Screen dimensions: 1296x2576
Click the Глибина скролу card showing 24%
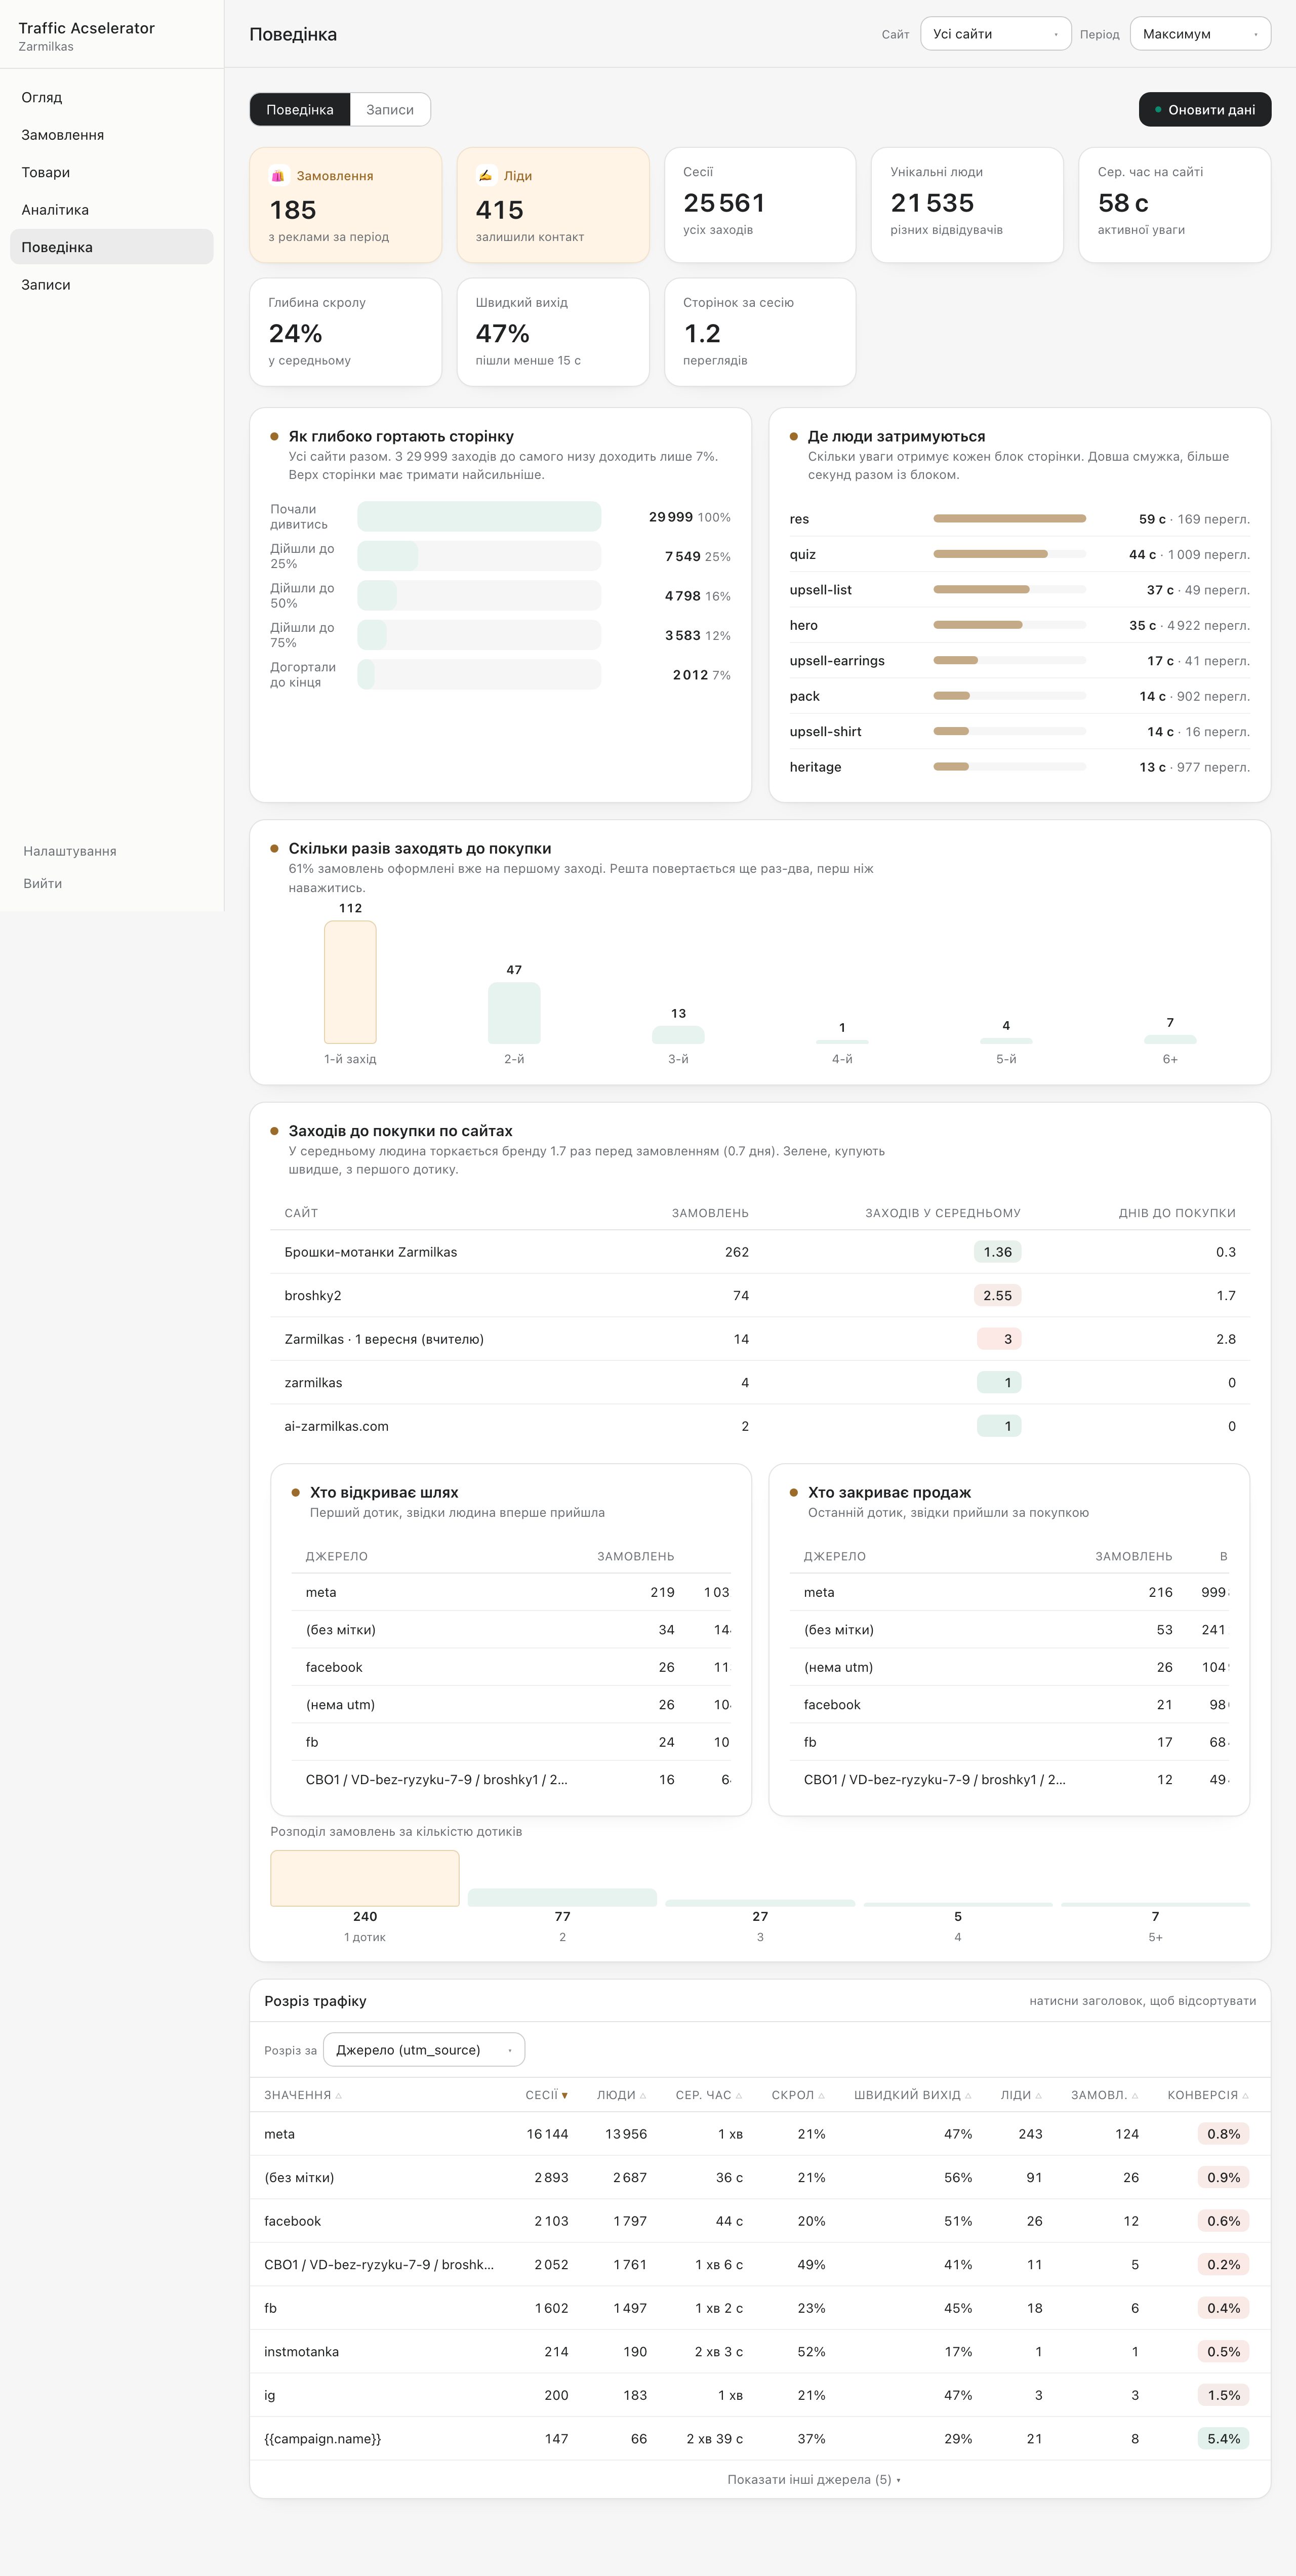click(x=346, y=332)
